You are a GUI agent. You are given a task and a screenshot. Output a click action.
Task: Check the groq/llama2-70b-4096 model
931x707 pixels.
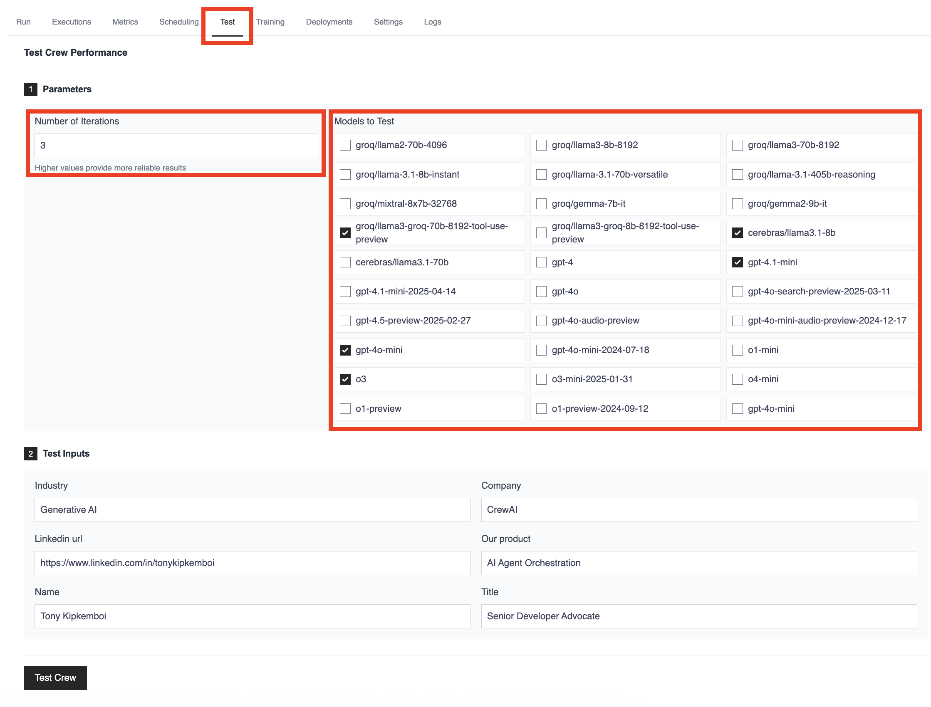click(345, 145)
